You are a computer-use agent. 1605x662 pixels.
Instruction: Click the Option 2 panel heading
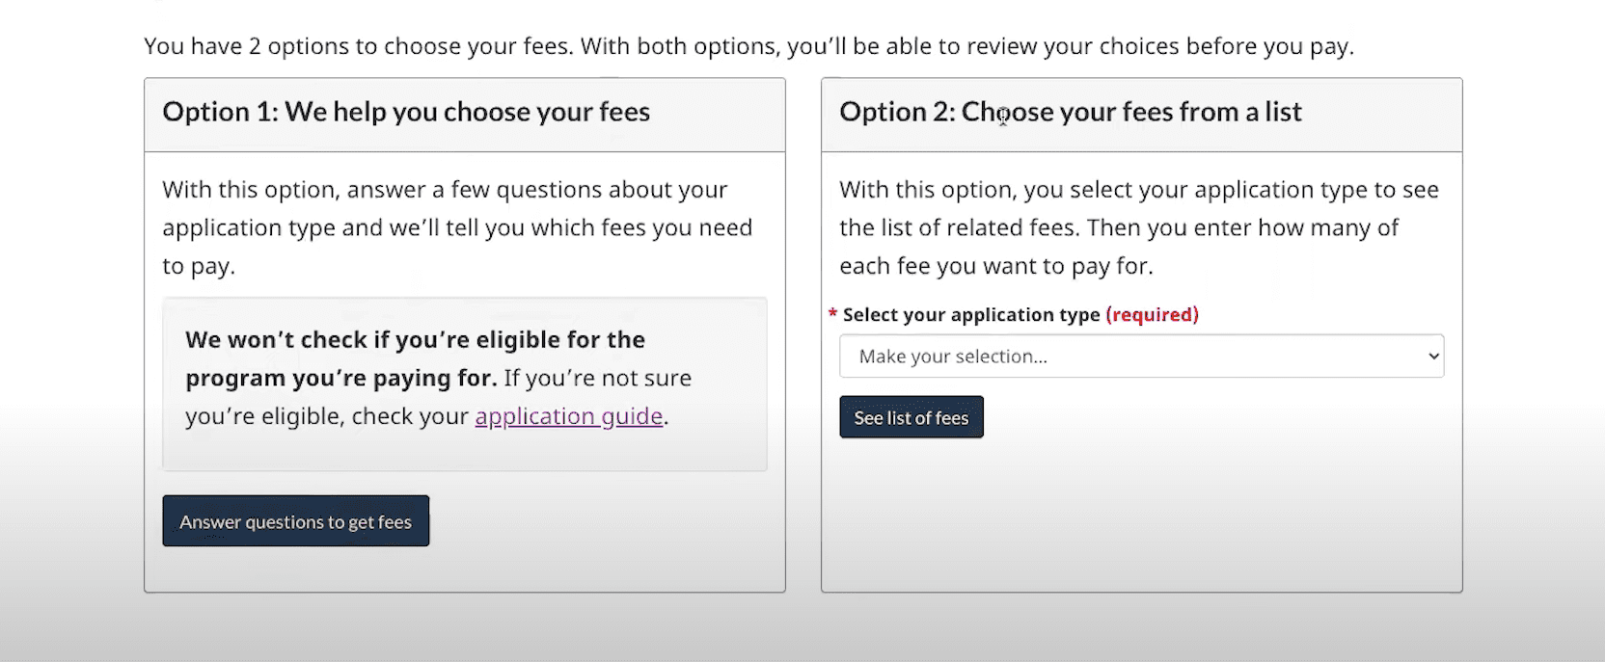tap(1071, 112)
